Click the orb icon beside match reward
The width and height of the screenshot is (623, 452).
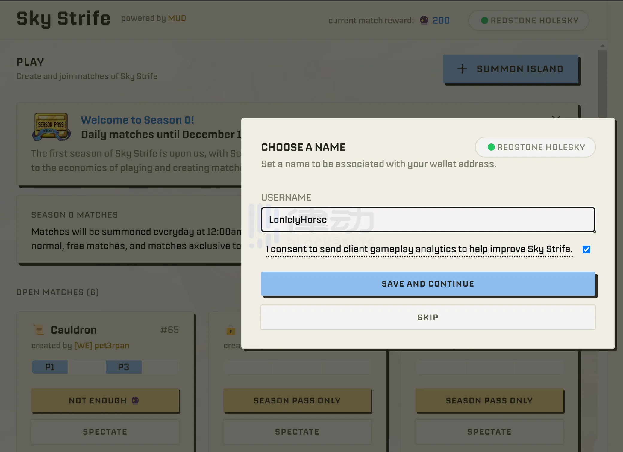coord(424,20)
